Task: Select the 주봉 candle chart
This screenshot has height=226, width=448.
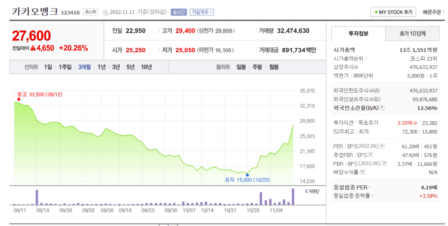Action: click(257, 67)
